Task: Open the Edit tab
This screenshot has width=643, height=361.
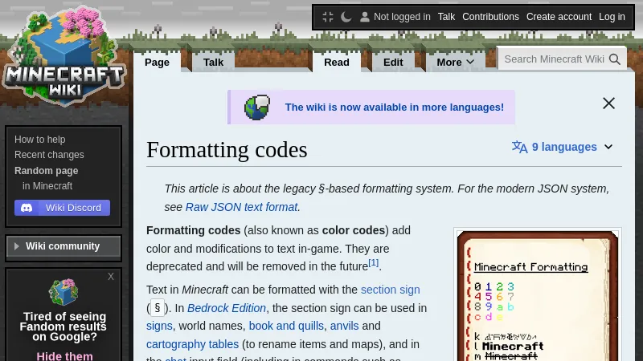Action: (393, 62)
